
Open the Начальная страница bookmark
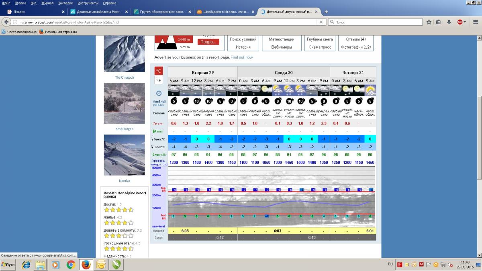coord(58,32)
